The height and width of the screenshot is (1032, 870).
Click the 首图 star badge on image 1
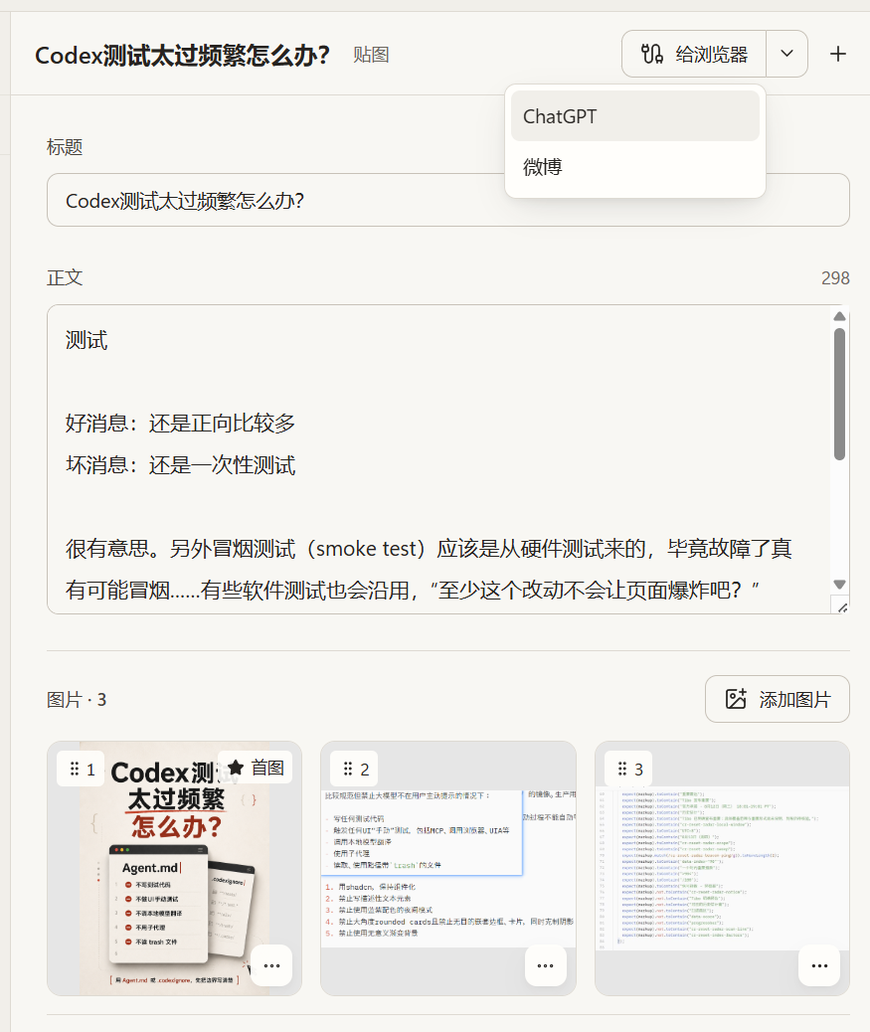coord(256,768)
